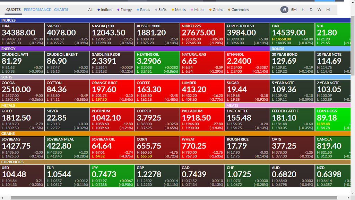Click the gray Softs dot icon

pyautogui.click(x=156, y=10)
